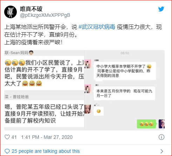Click message bubble about 五月份开学
Image resolution: width=172 pixels, height=156 pixels.
(x=124, y=93)
